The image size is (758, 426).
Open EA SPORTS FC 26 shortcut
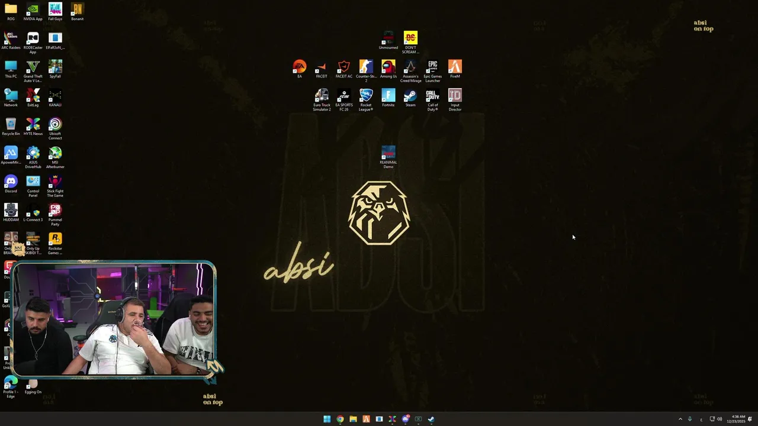point(343,100)
